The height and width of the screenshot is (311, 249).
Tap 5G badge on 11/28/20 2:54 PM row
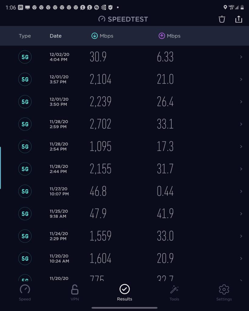click(x=25, y=147)
